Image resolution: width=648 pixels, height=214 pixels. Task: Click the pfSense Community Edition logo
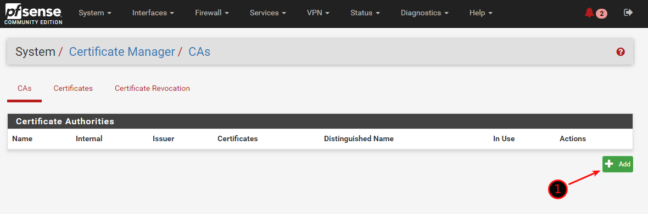(x=34, y=14)
